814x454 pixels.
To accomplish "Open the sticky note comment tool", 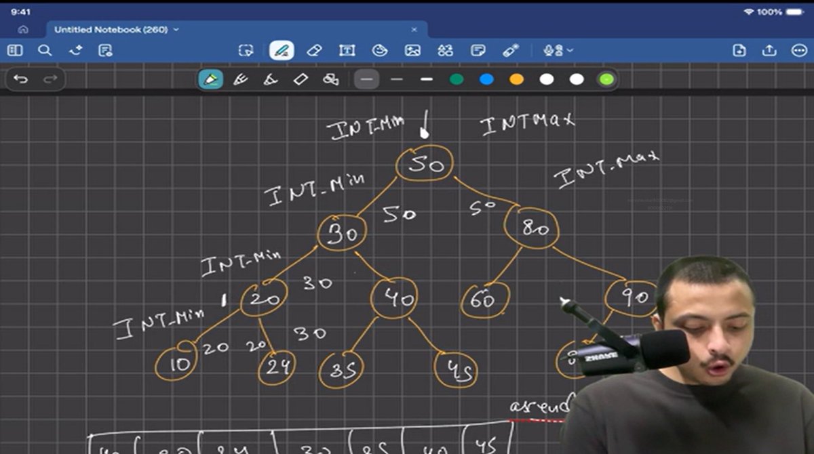I will pyautogui.click(x=479, y=49).
